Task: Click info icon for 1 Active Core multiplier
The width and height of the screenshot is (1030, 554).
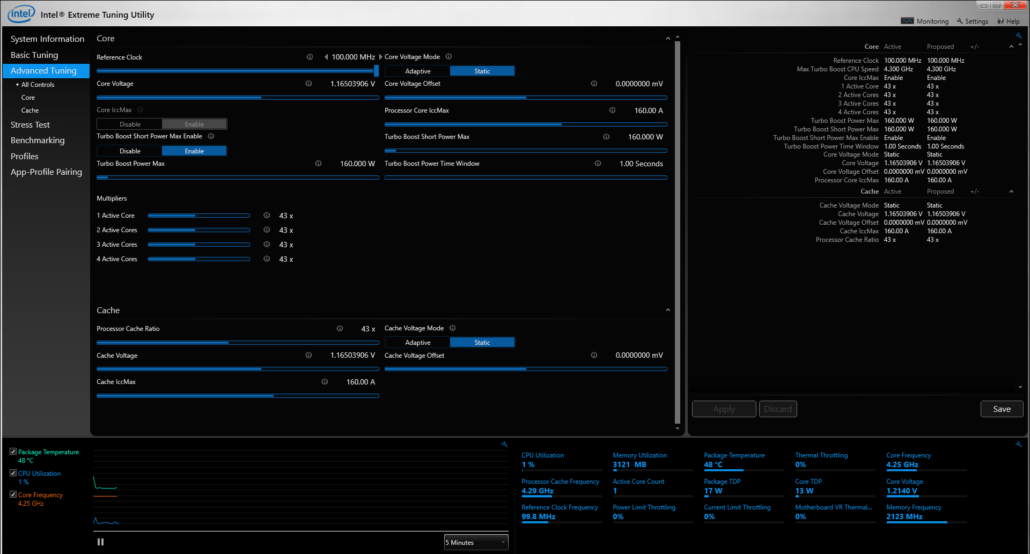Action: pos(267,216)
